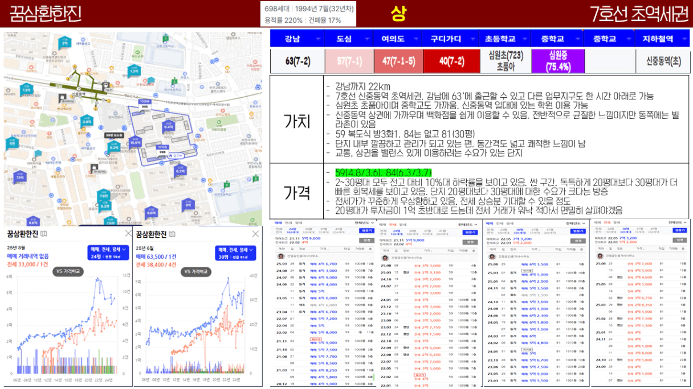Click the 698세대 1994년 info box
The image size is (693, 389).
click(308, 14)
